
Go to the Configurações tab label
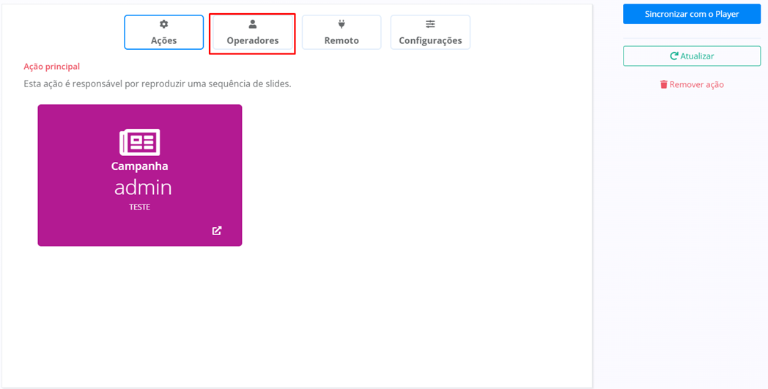coord(430,41)
